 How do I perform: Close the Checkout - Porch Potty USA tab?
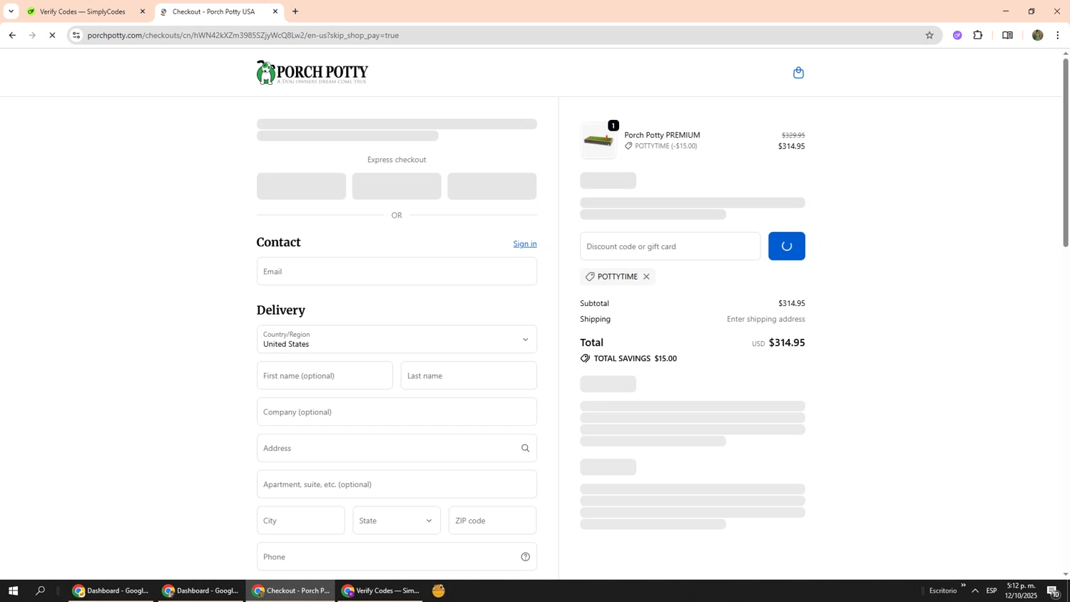275,11
